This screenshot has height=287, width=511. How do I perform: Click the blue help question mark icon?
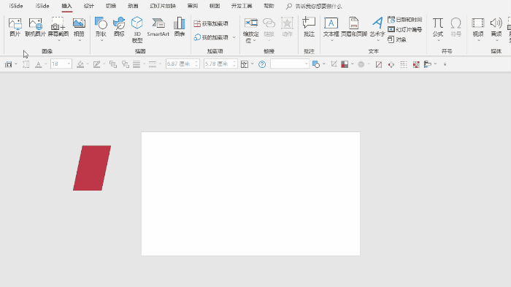tap(262, 64)
